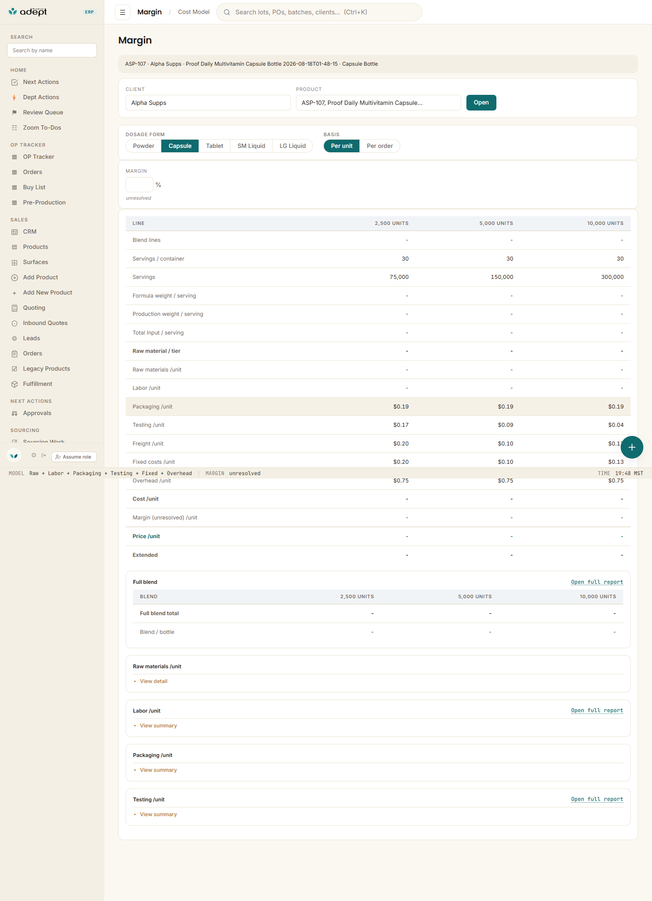This screenshot has width=652, height=901.
Task: Switch basis to Per order
Action: [x=379, y=146]
